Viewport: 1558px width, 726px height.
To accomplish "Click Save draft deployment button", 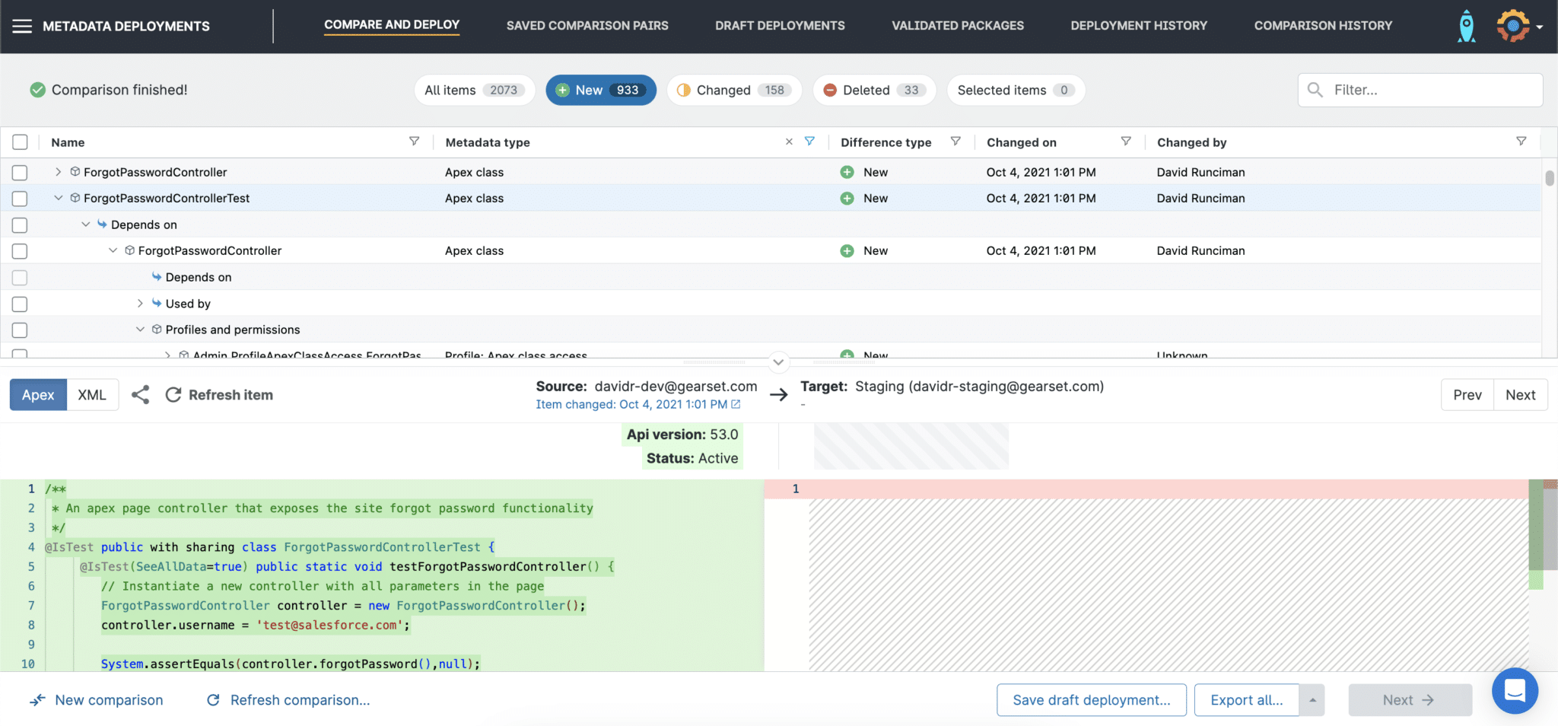I will click(x=1091, y=700).
